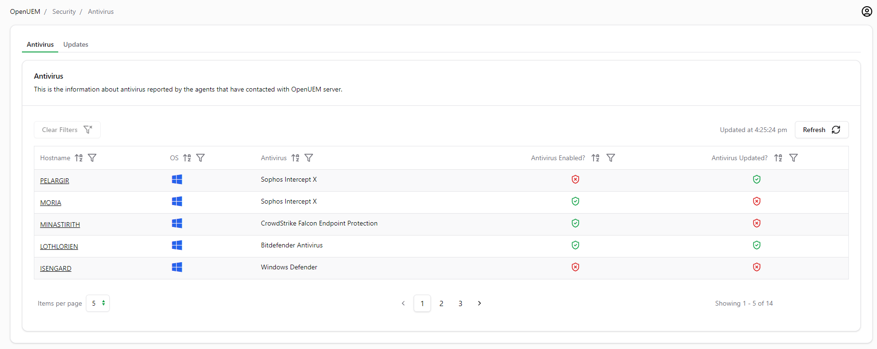Click LOTHLORIEN's green antivirus-updated shield

[x=757, y=245]
